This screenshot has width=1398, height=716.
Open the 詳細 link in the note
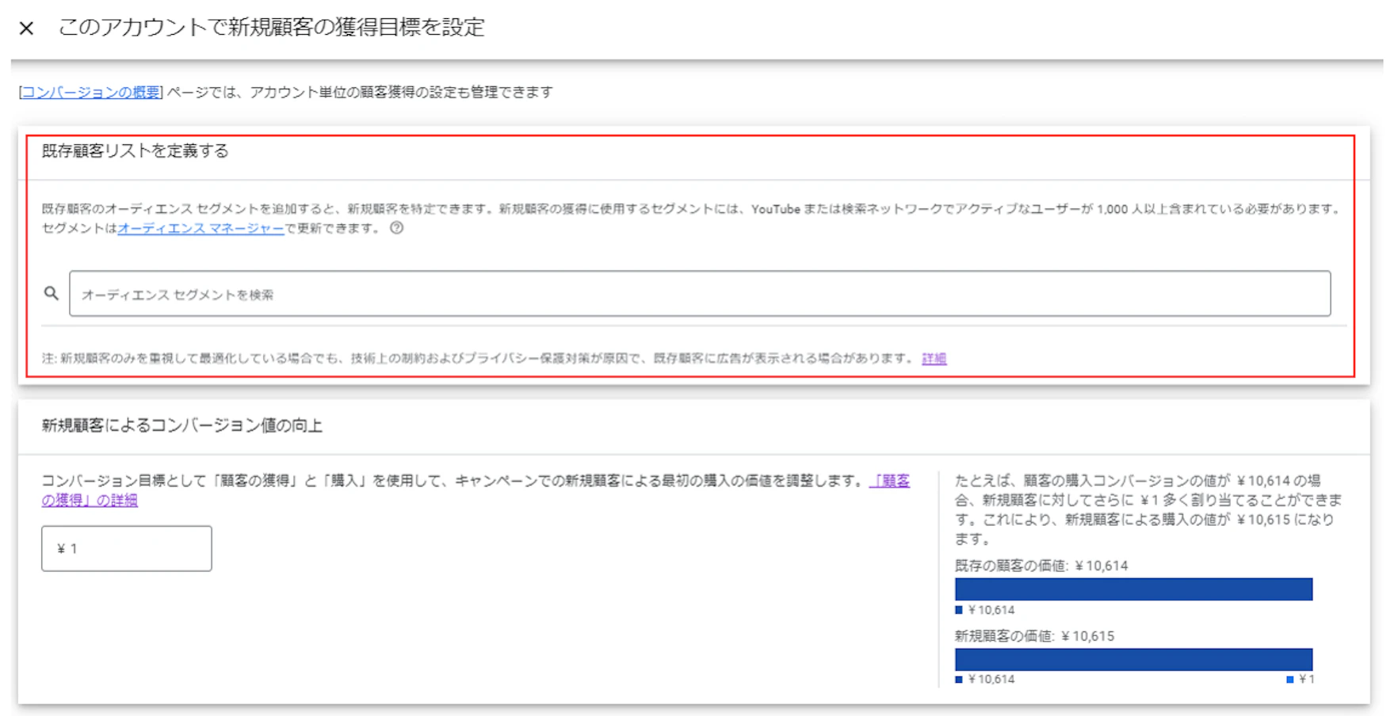(x=934, y=359)
